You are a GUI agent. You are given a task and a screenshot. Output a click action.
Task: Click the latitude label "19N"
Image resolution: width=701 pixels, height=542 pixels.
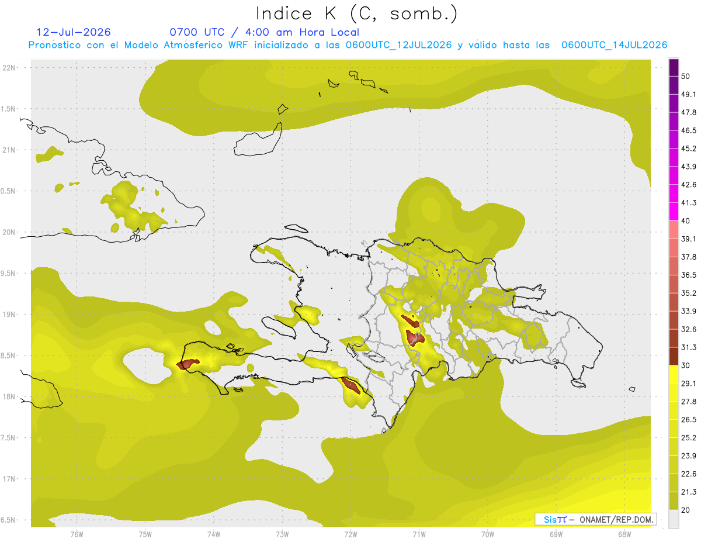[9, 315]
